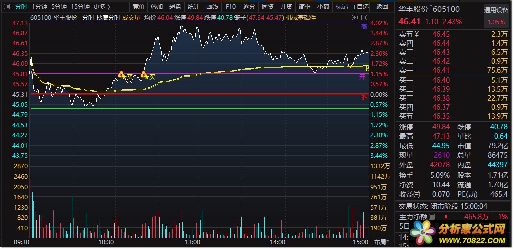Open the 逐分 tick-by-minute view

point(249,6)
